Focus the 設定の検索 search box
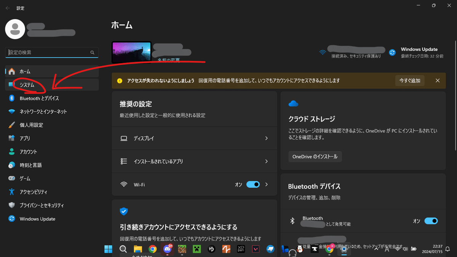Screen dimensions: 457x257 tap(52, 52)
